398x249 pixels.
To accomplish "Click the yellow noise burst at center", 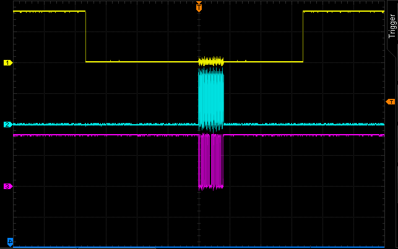I will coord(210,61).
